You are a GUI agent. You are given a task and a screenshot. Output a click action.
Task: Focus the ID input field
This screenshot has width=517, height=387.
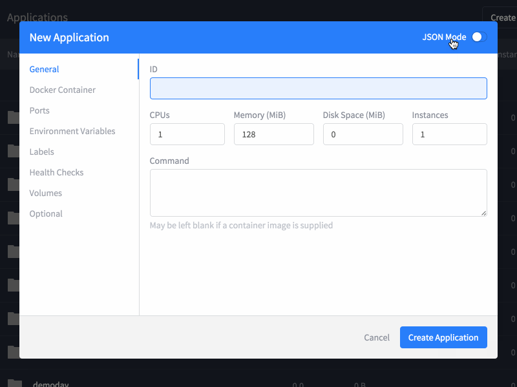318,88
